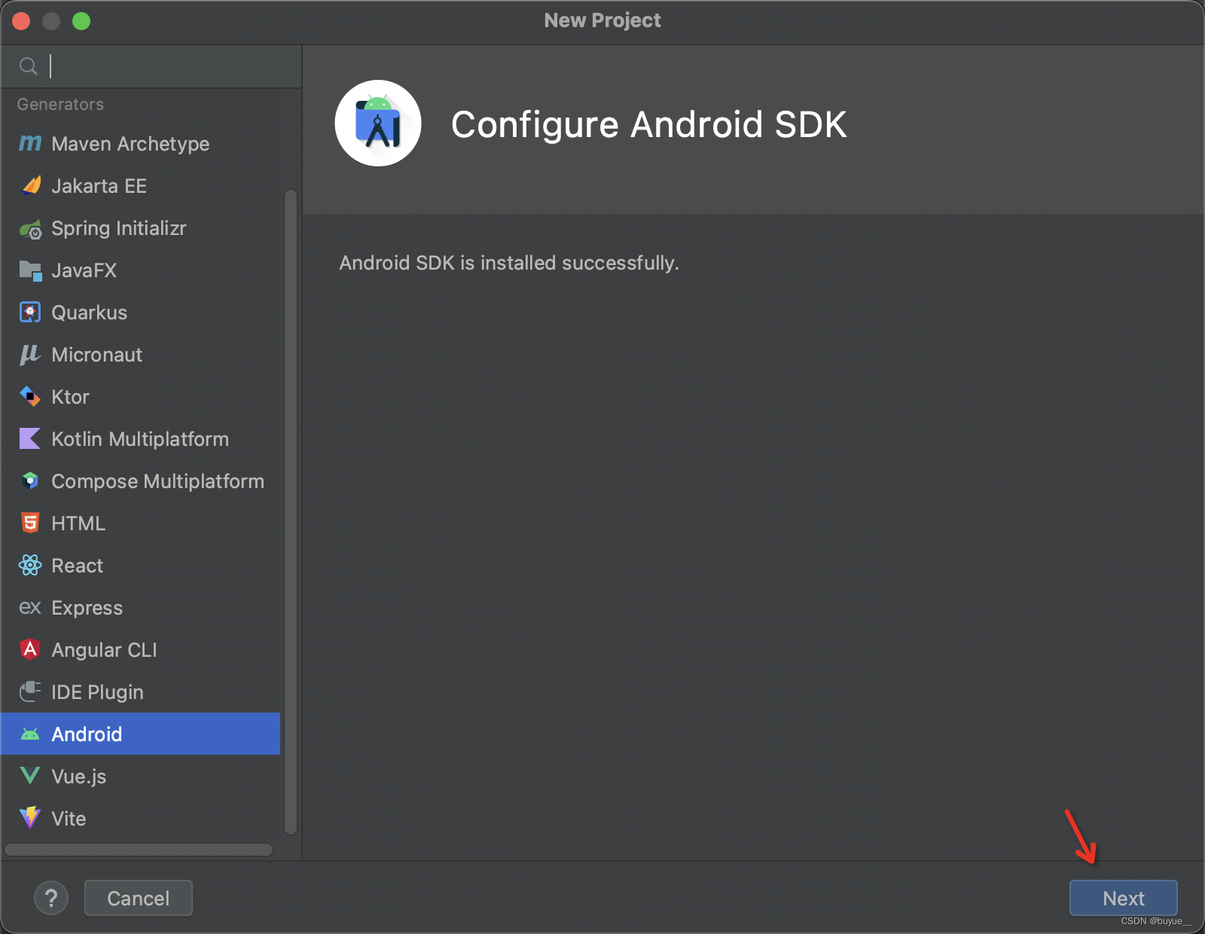Choose the Express generator

tap(141, 607)
